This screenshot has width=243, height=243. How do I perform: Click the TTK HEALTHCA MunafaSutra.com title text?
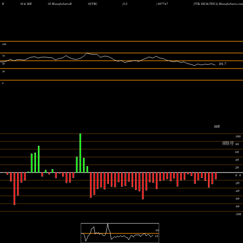[x=218, y=4]
